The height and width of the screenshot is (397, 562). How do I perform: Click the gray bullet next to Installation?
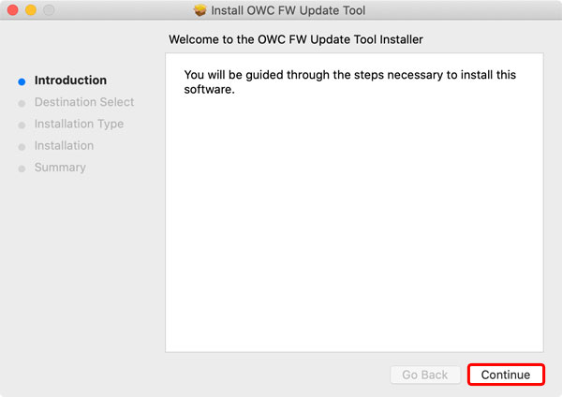point(22,146)
